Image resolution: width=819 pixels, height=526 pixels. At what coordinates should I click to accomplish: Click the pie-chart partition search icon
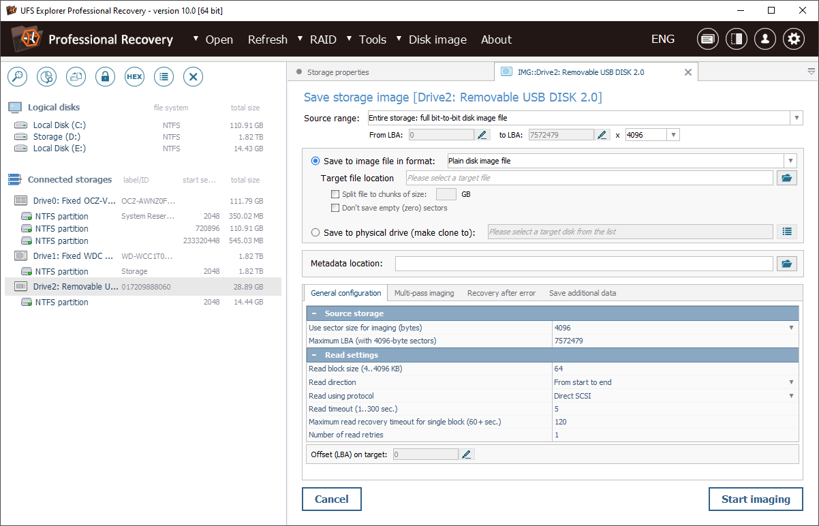tap(46, 77)
